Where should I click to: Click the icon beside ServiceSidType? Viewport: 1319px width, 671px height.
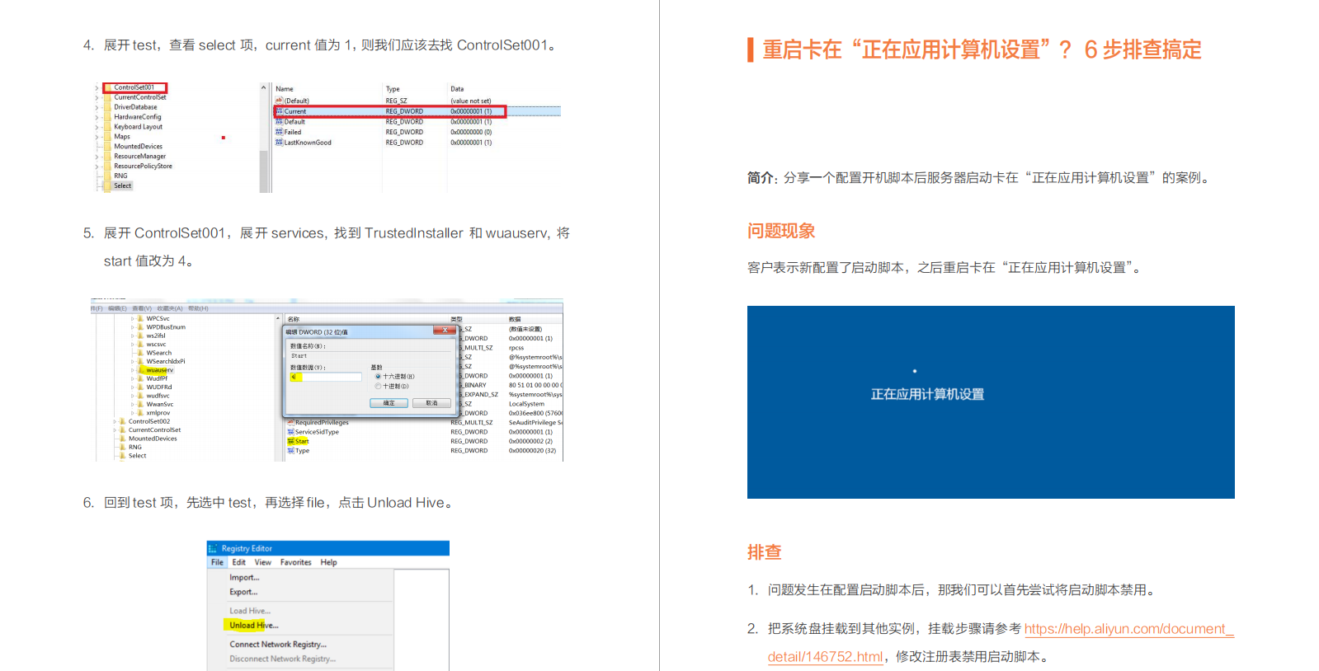click(x=291, y=432)
